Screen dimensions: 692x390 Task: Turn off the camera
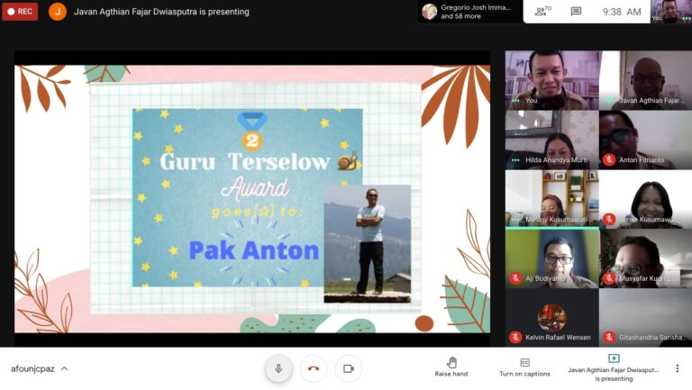[x=349, y=368]
